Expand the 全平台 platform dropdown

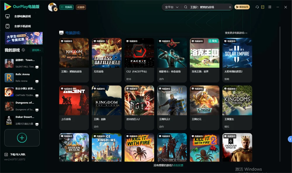(171, 7)
